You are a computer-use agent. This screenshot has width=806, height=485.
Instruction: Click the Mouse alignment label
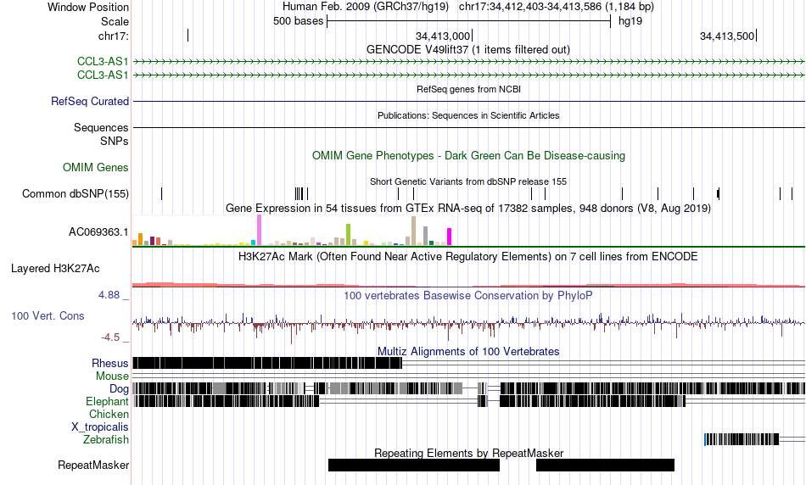click(112, 376)
